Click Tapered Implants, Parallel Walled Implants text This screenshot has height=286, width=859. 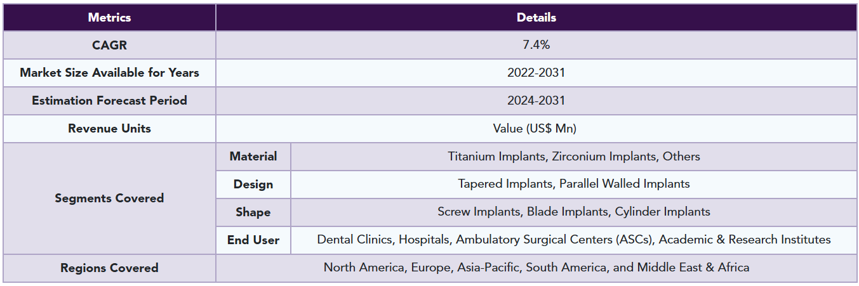[x=574, y=184]
